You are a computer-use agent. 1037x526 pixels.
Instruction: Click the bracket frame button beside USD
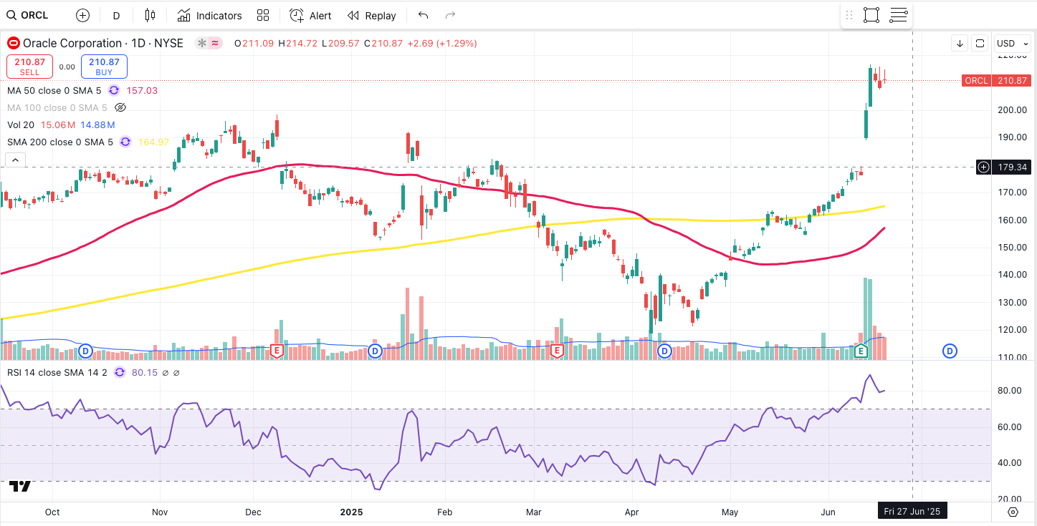(x=980, y=43)
